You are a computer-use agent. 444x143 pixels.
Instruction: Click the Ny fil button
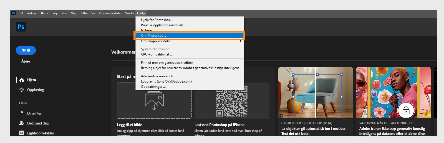(26, 50)
